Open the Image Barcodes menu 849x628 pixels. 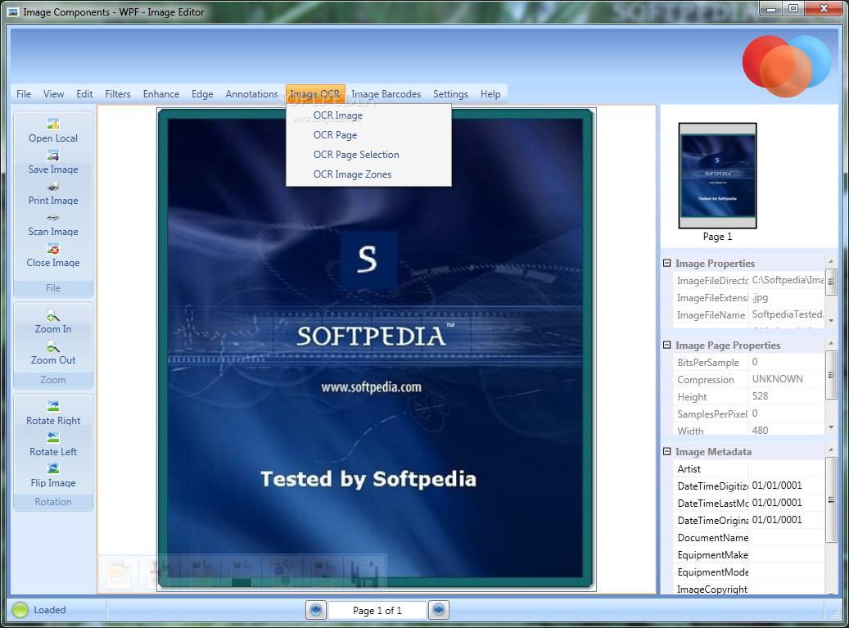click(x=386, y=93)
